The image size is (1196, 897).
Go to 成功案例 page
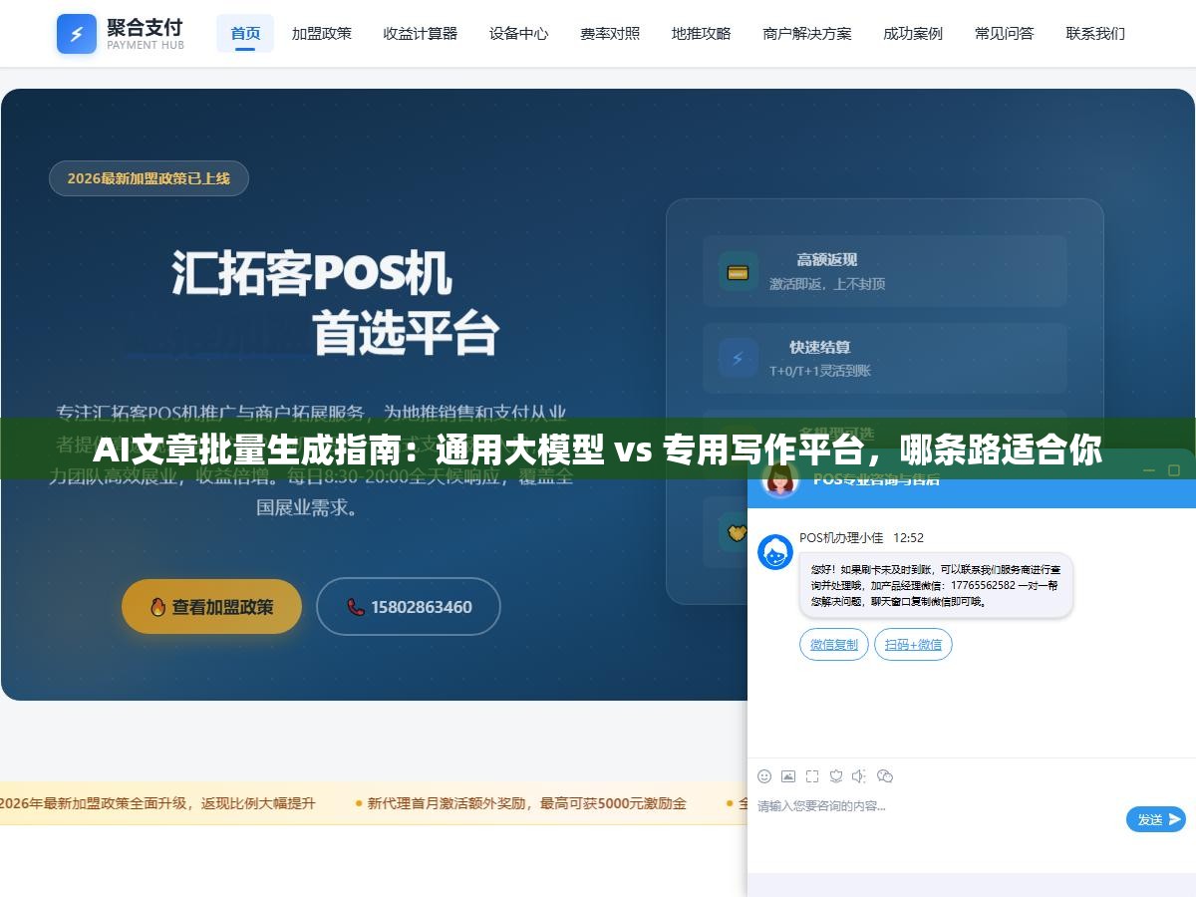point(913,33)
